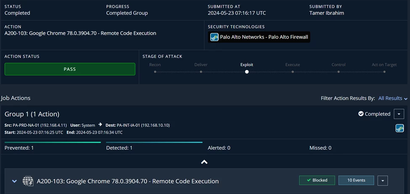This screenshot has height=194, width=410.
Task: Click the Completed value under STATUS
Action: tap(17, 13)
